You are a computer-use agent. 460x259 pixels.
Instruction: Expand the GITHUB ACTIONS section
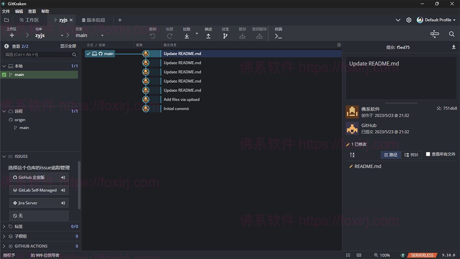pyautogui.click(x=4, y=246)
